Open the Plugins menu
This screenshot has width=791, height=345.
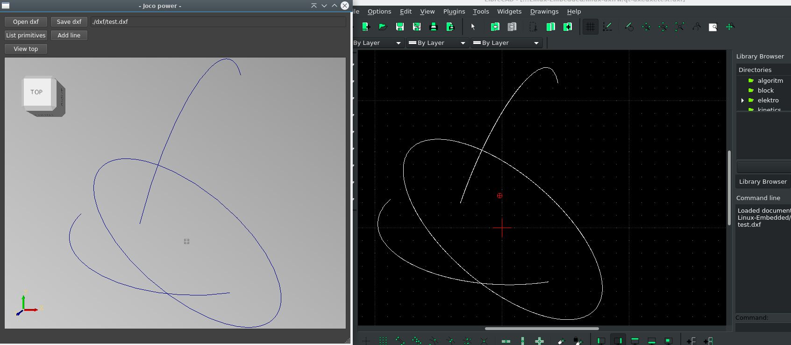(454, 11)
